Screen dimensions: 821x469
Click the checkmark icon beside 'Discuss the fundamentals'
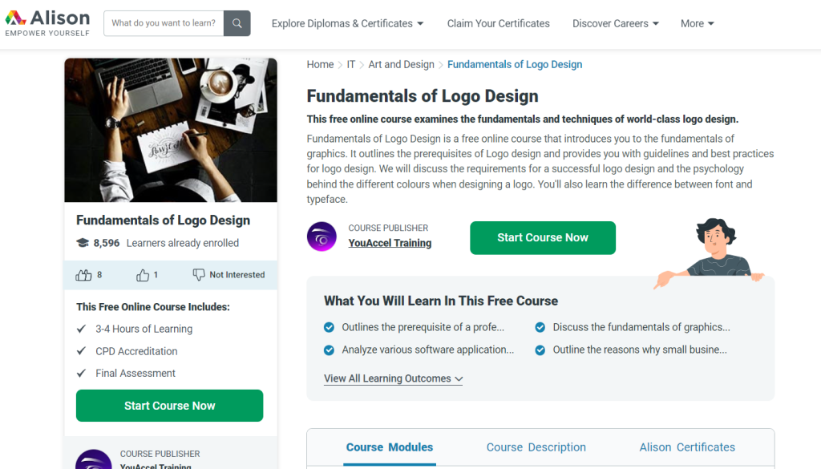(541, 327)
